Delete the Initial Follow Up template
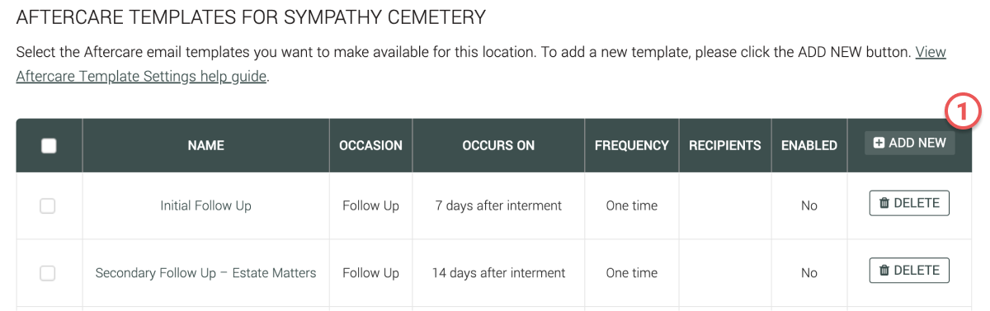This screenshot has width=990, height=311. pos(909,203)
